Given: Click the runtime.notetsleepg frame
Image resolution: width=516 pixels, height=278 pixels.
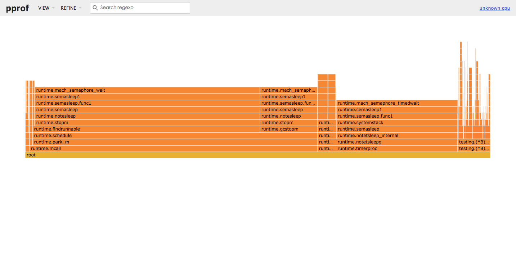Looking at the screenshot, I should (397, 142).
